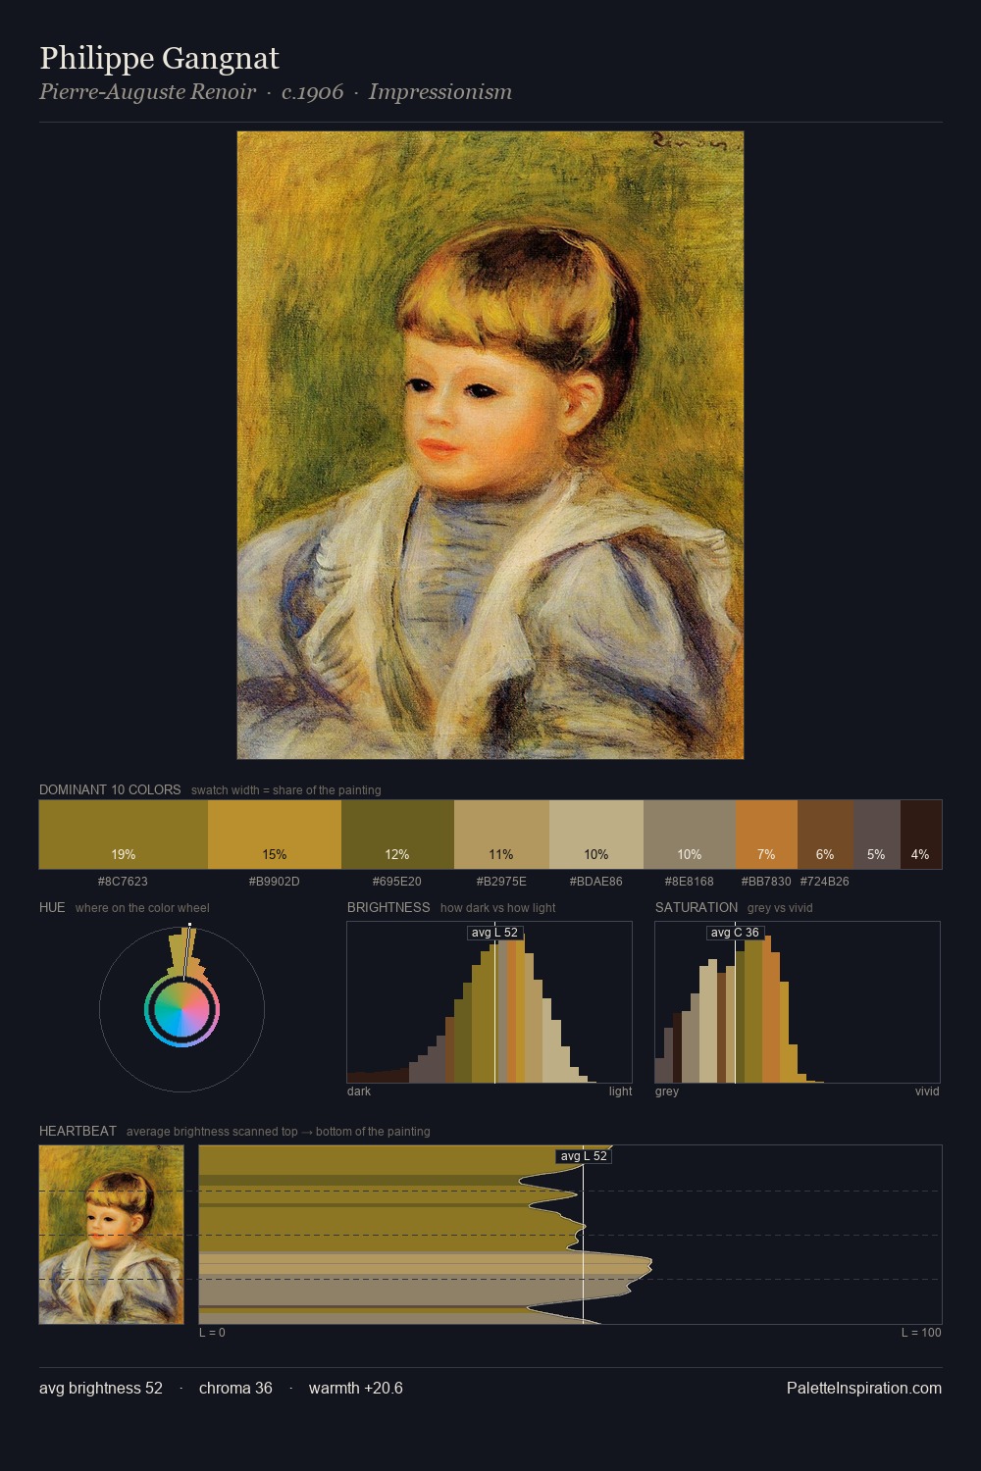Choose the 11% tan swatch #B2975E
Image resolution: width=981 pixels, height=1471 pixels.
click(x=501, y=835)
